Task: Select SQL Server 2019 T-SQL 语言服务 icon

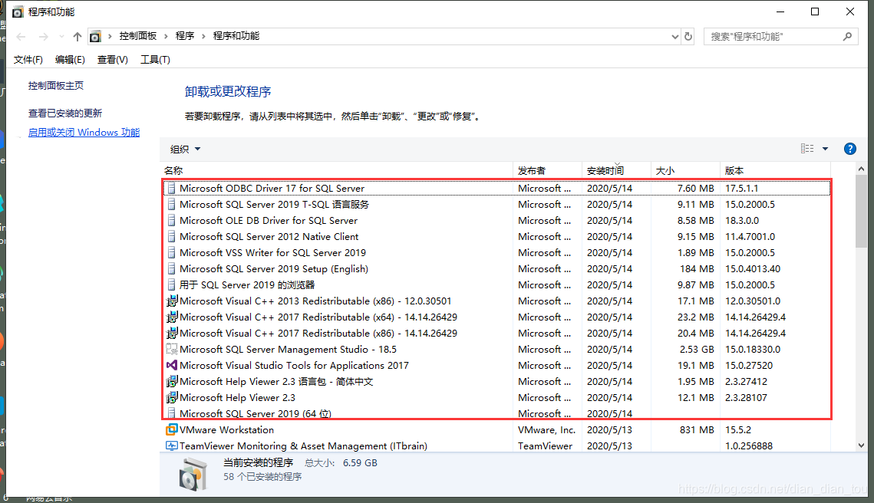Action: [x=171, y=205]
